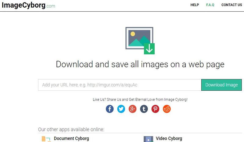This screenshot has width=244, height=142.
Task: Click the 'Download and save all images' heading
Action: point(140,64)
